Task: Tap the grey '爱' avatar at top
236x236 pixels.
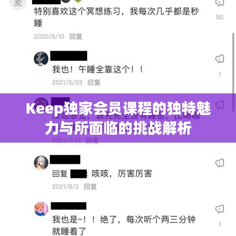Action: click(x=18, y=3)
